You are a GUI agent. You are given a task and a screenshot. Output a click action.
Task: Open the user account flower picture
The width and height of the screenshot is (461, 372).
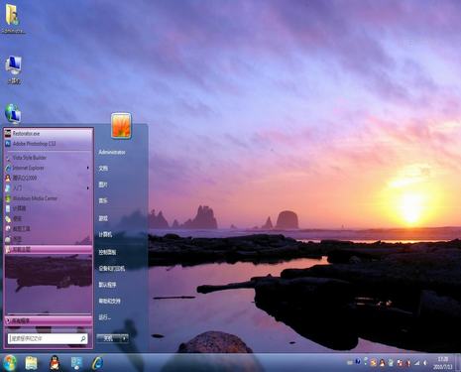click(121, 125)
